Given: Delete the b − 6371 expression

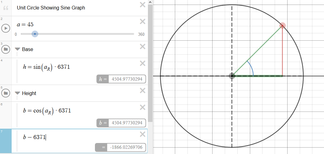Looking at the screenshot, I should (x=143, y=134).
